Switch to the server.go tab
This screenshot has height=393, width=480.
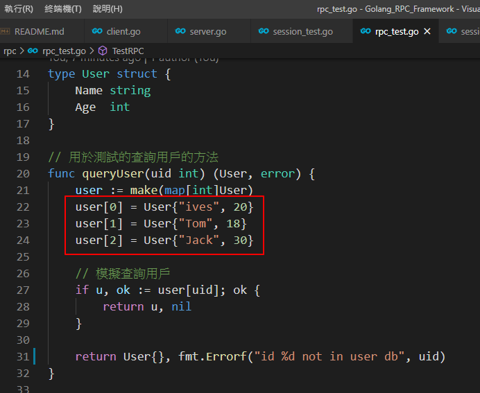208,31
